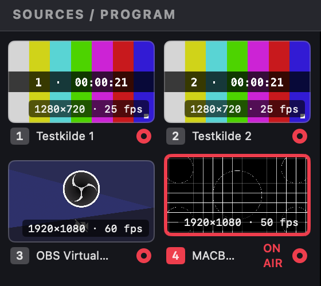The width and height of the screenshot is (321, 286).
Task: Click the ON AIR indicator label
Action: point(273,256)
